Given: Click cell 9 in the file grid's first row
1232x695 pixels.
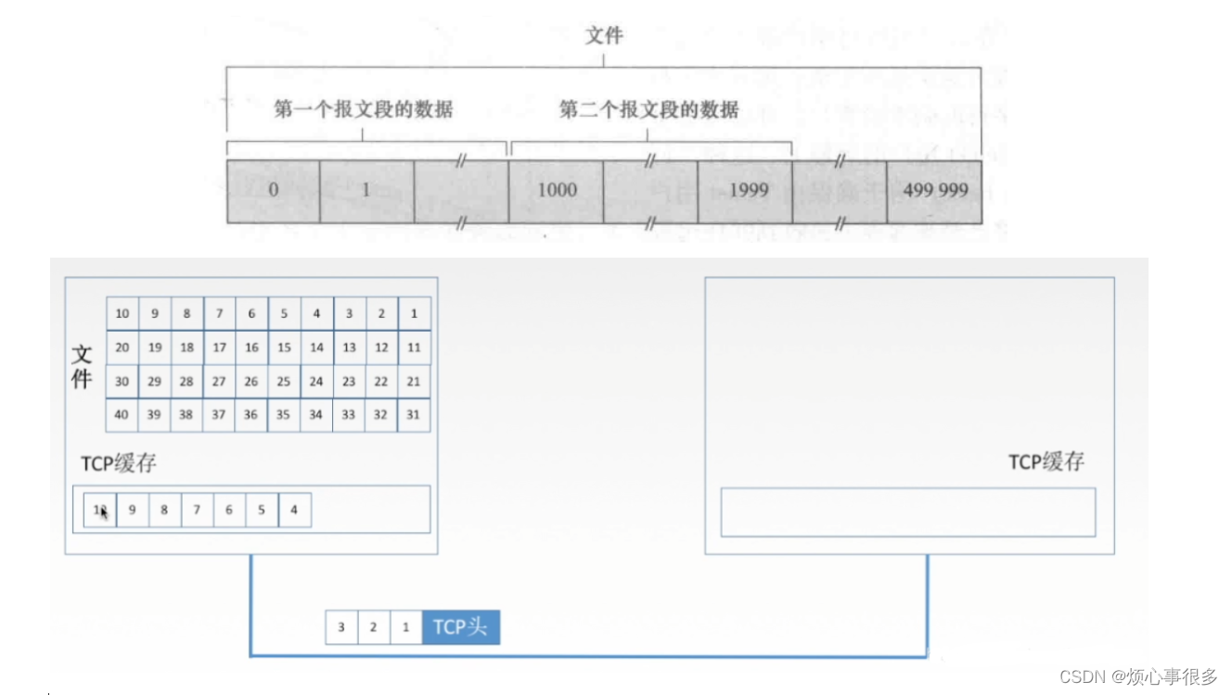Looking at the screenshot, I should click(x=154, y=313).
